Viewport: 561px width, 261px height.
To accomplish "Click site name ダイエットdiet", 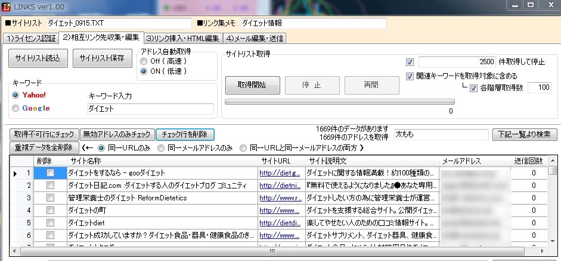I will (86, 223).
